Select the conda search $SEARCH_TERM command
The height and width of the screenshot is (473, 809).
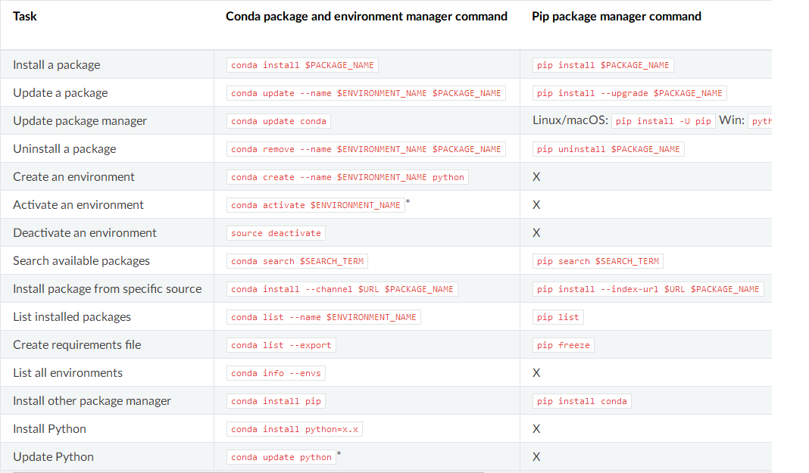(297, 260)
